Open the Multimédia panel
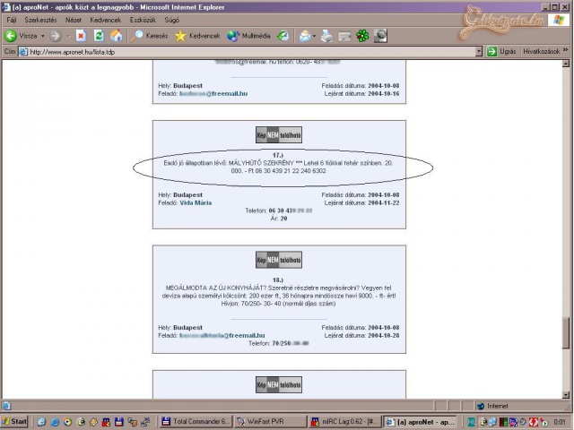This screenshot has width=574, height=430. point(249,36)
